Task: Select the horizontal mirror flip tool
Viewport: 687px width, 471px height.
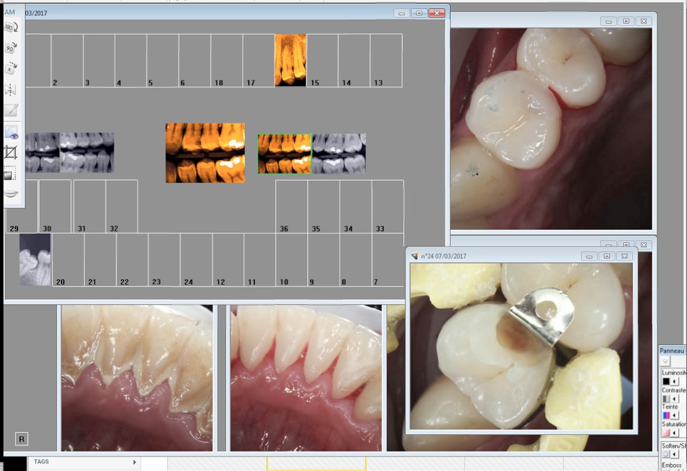Action: click(11, 89)
